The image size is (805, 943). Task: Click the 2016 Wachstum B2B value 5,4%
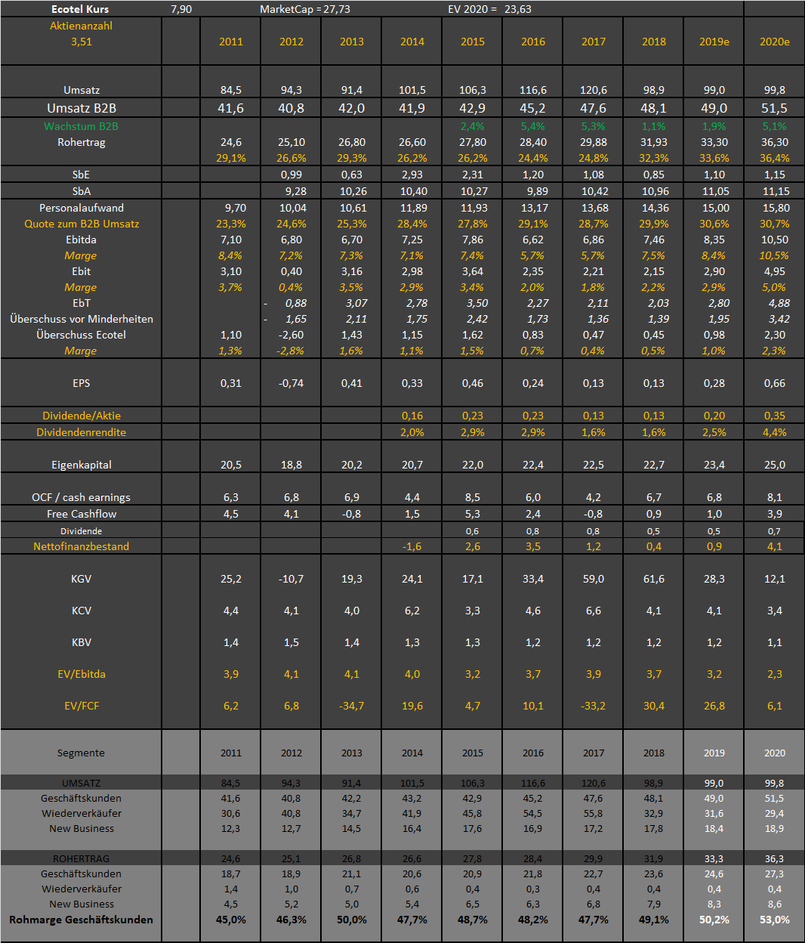[532, 126]
